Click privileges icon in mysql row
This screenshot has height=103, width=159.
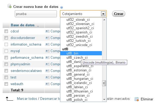tap(47, 51)
